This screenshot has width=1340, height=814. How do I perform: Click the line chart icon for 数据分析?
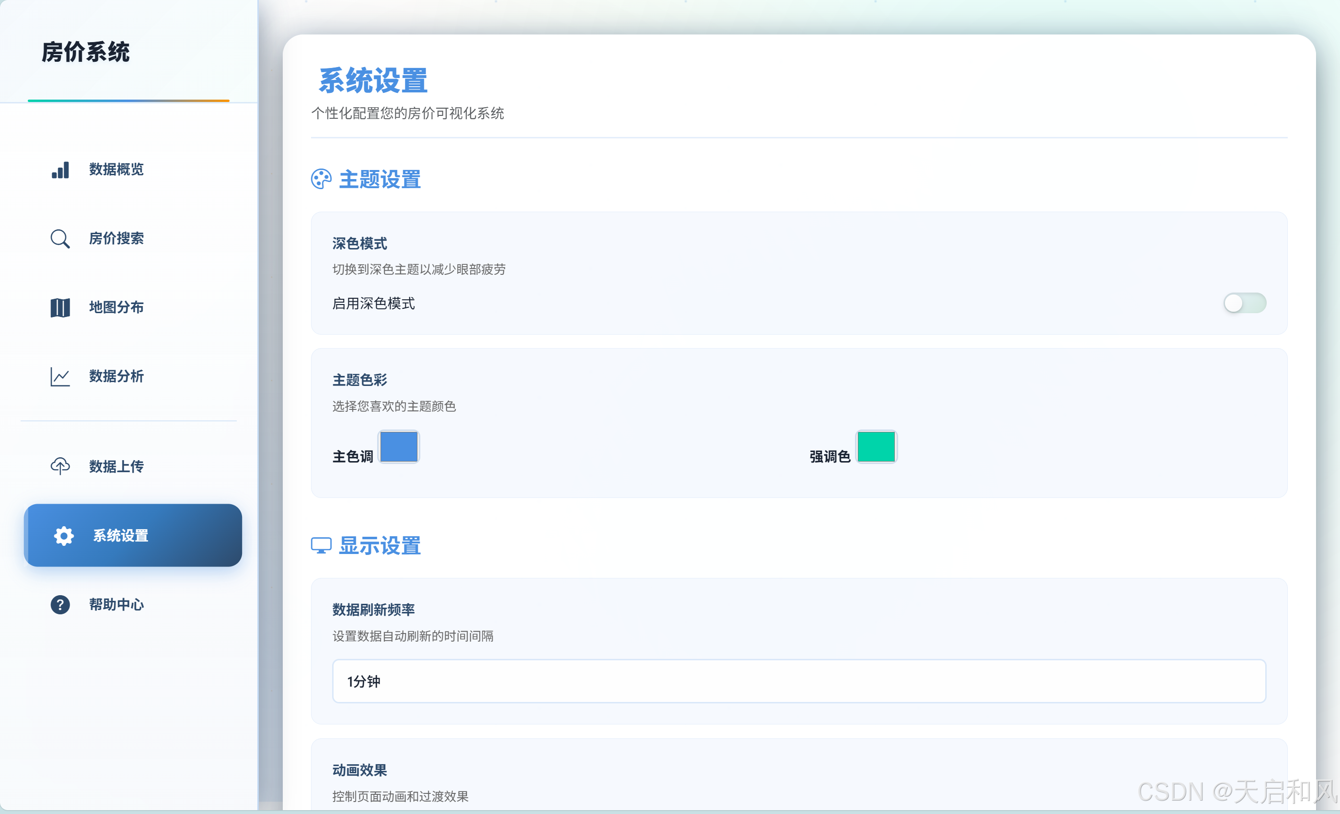point(60,376)
